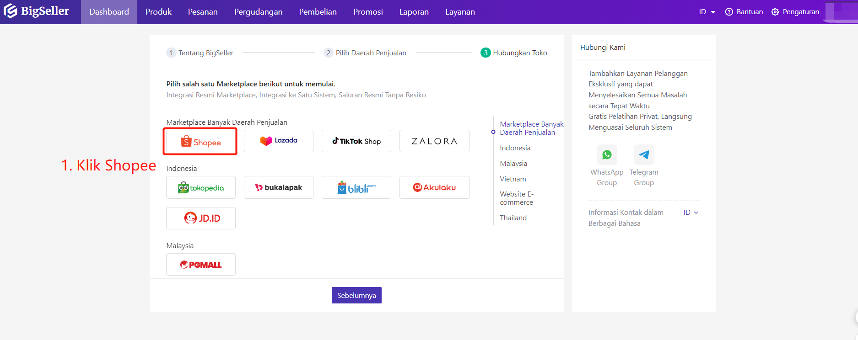This screenshot has width=858, height=340.
Task: Connect the Shopee marketplace
Action: [x=200, y=142]
